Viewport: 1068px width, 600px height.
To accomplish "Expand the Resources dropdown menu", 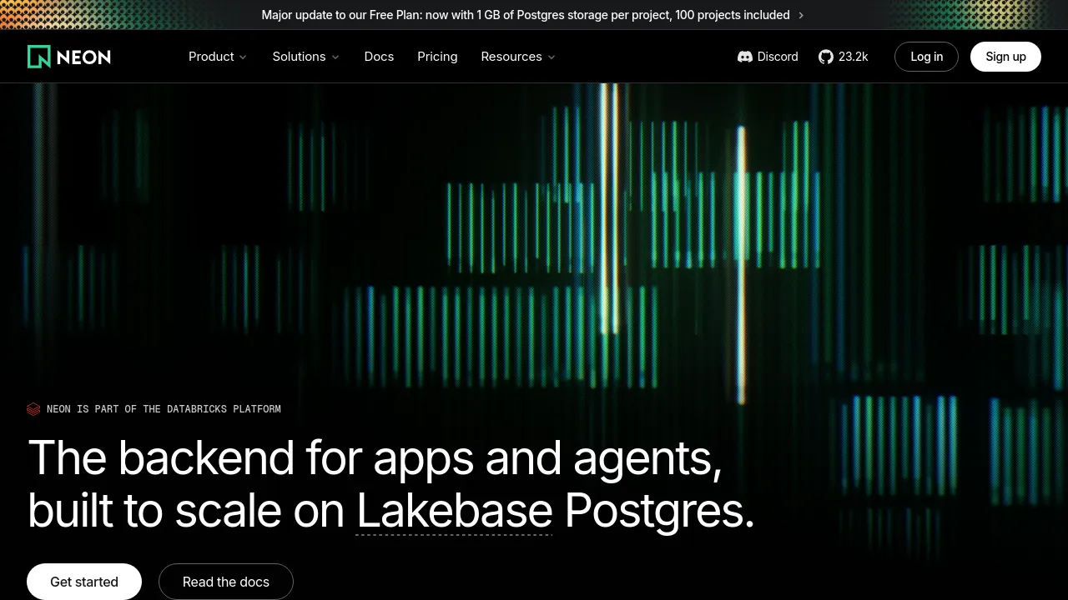I will (518, 57).
